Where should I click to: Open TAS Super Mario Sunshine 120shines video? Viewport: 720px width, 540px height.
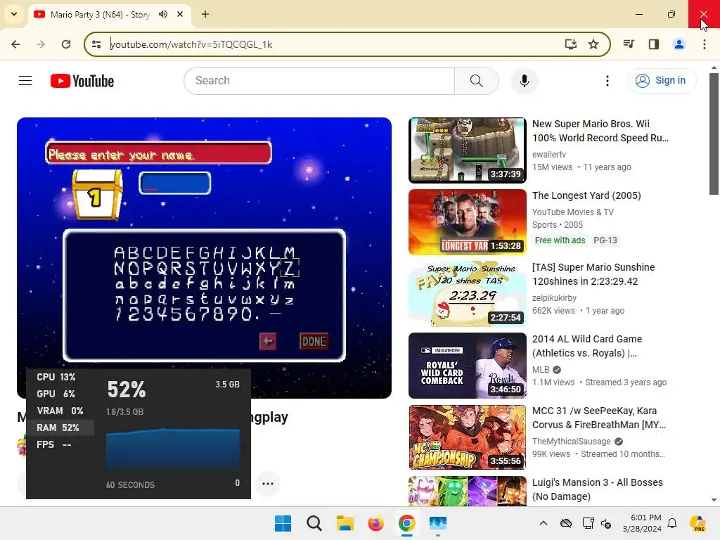coord(593,274)
